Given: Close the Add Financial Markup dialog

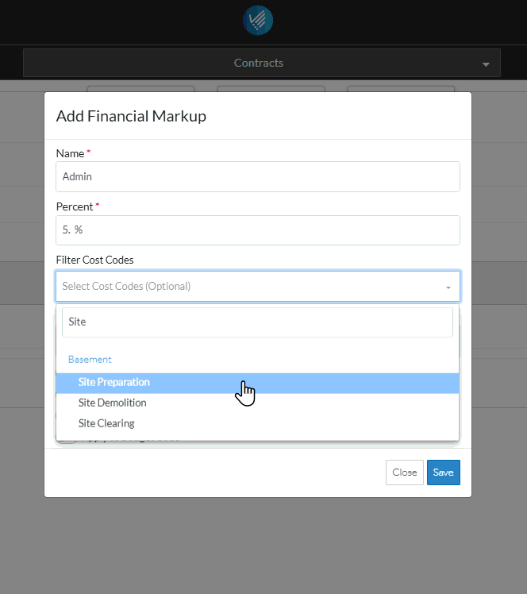Looking at the screenshot, I should tap(404, 472).
